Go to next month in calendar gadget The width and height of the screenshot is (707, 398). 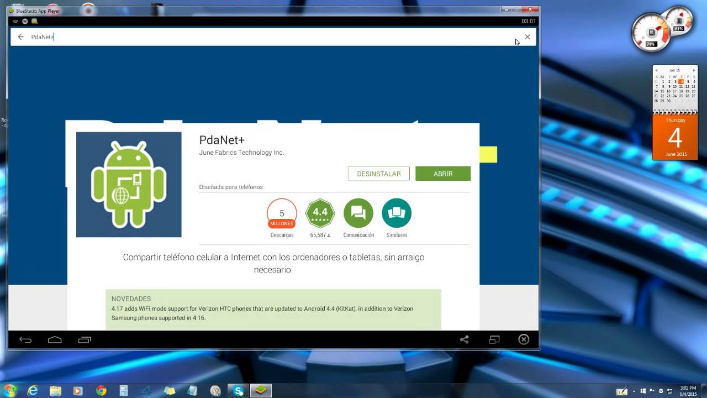click(x=694, y=70)
